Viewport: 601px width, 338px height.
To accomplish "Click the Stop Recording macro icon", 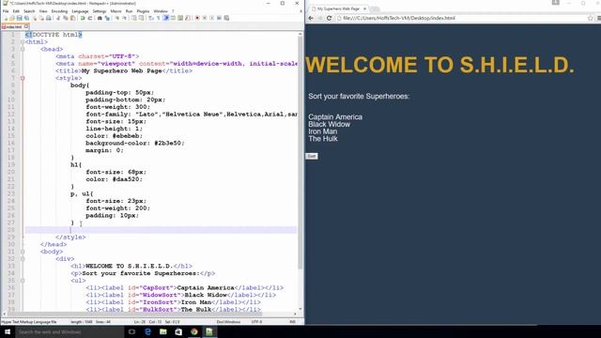I will pos(205,18).
